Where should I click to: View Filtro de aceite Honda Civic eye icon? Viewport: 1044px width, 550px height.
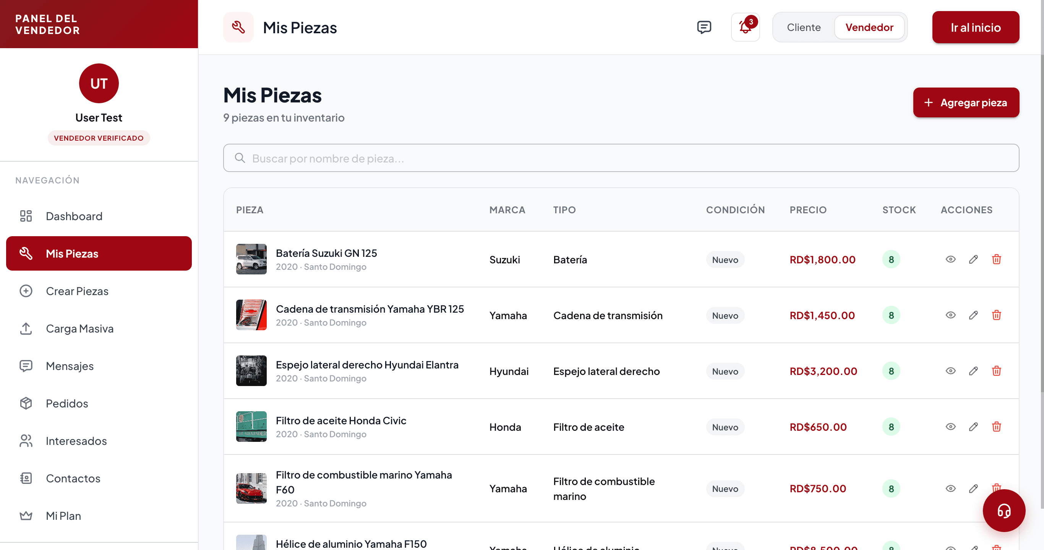coord(950,427)
